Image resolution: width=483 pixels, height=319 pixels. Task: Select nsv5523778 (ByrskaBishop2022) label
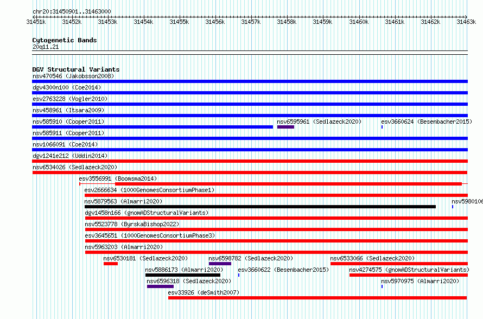click(x=132, y=224)
